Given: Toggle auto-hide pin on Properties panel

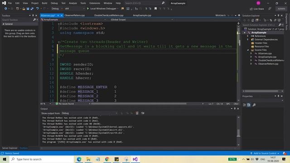Looking at the screenshot, I should coord(278,96).
